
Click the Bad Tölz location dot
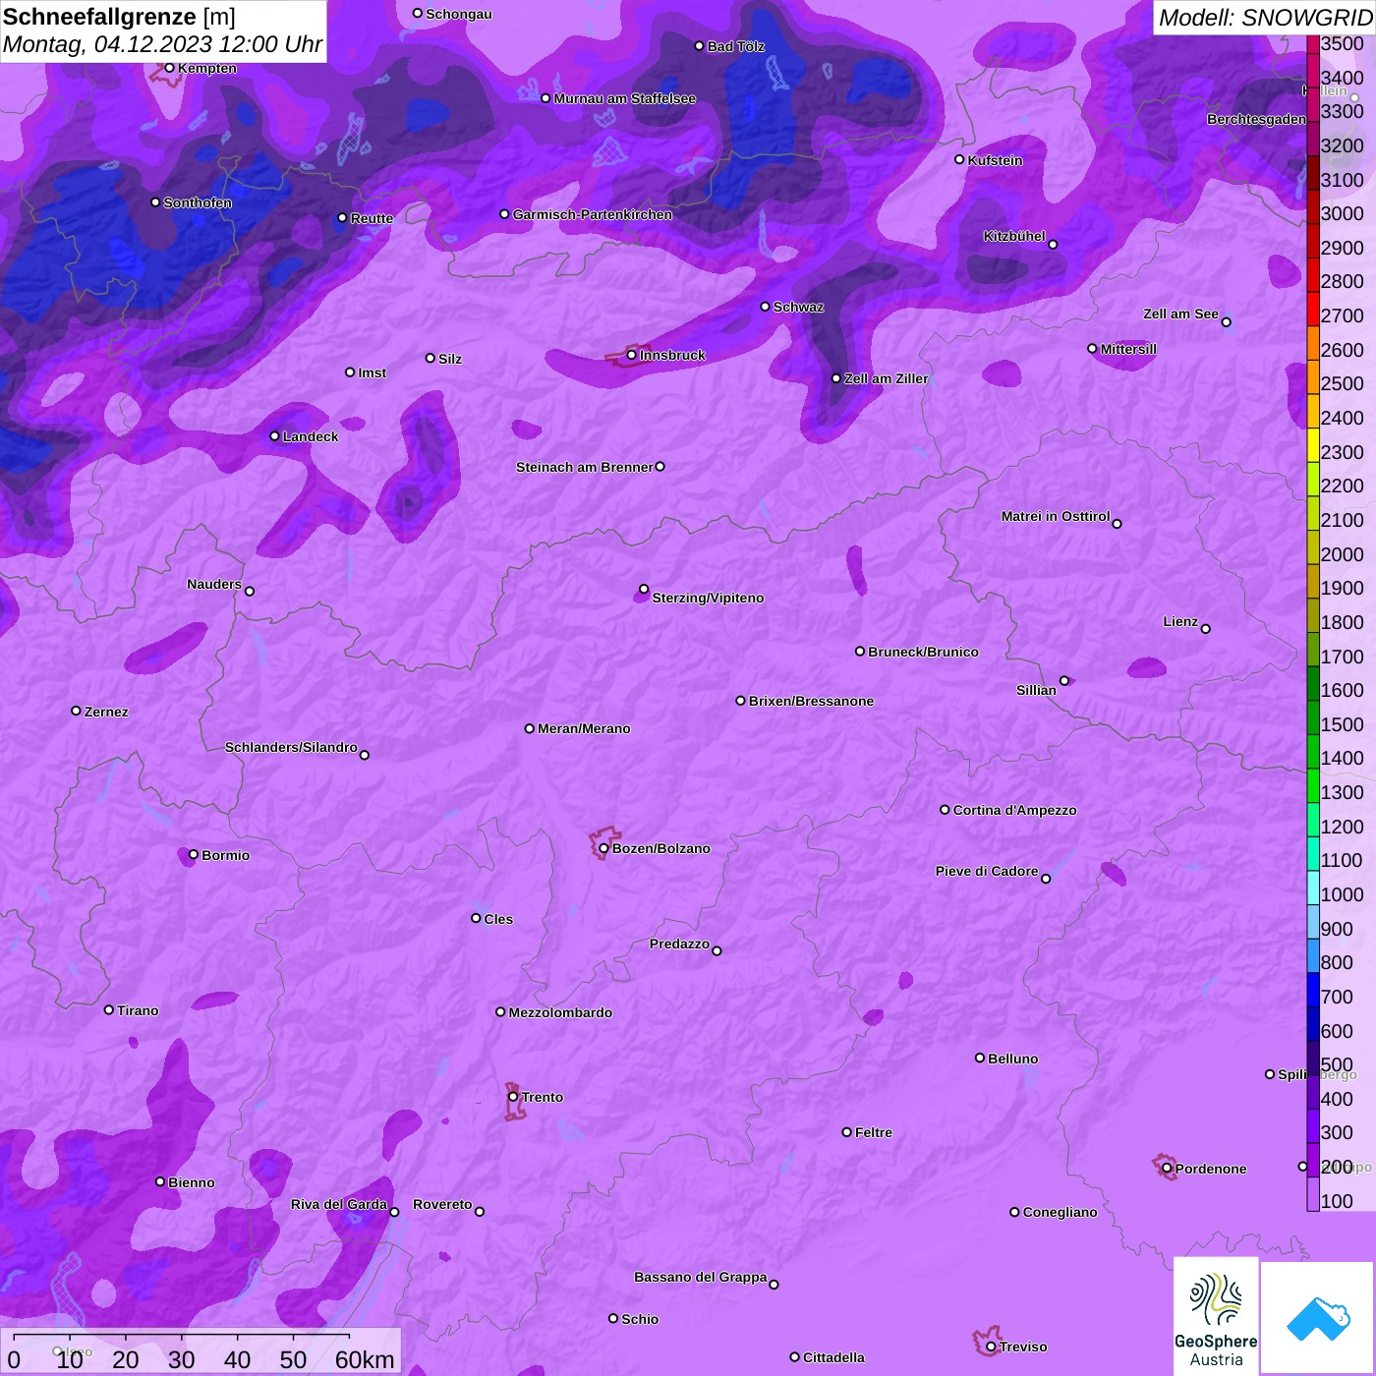(x=699, y=46)
